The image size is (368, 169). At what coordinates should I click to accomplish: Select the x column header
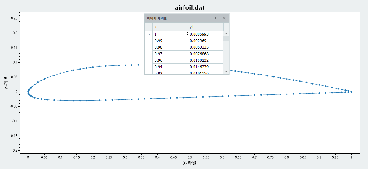coord(170,27)
